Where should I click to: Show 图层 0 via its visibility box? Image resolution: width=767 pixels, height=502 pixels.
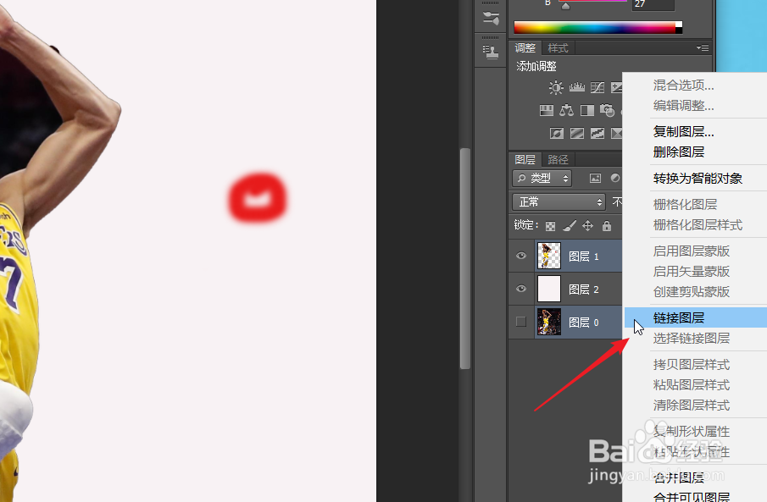(521, 322)
